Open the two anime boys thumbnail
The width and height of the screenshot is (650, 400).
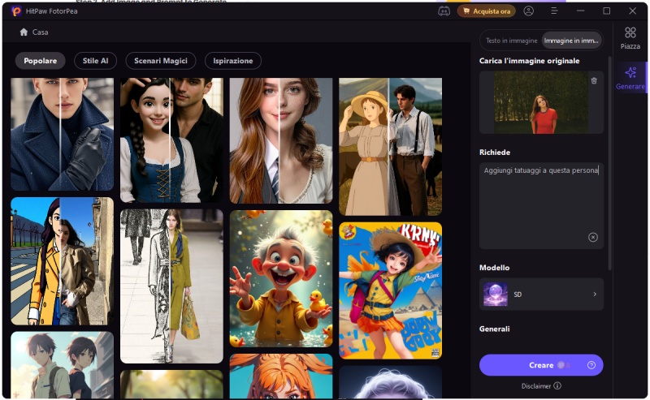[x=63, y=365]
